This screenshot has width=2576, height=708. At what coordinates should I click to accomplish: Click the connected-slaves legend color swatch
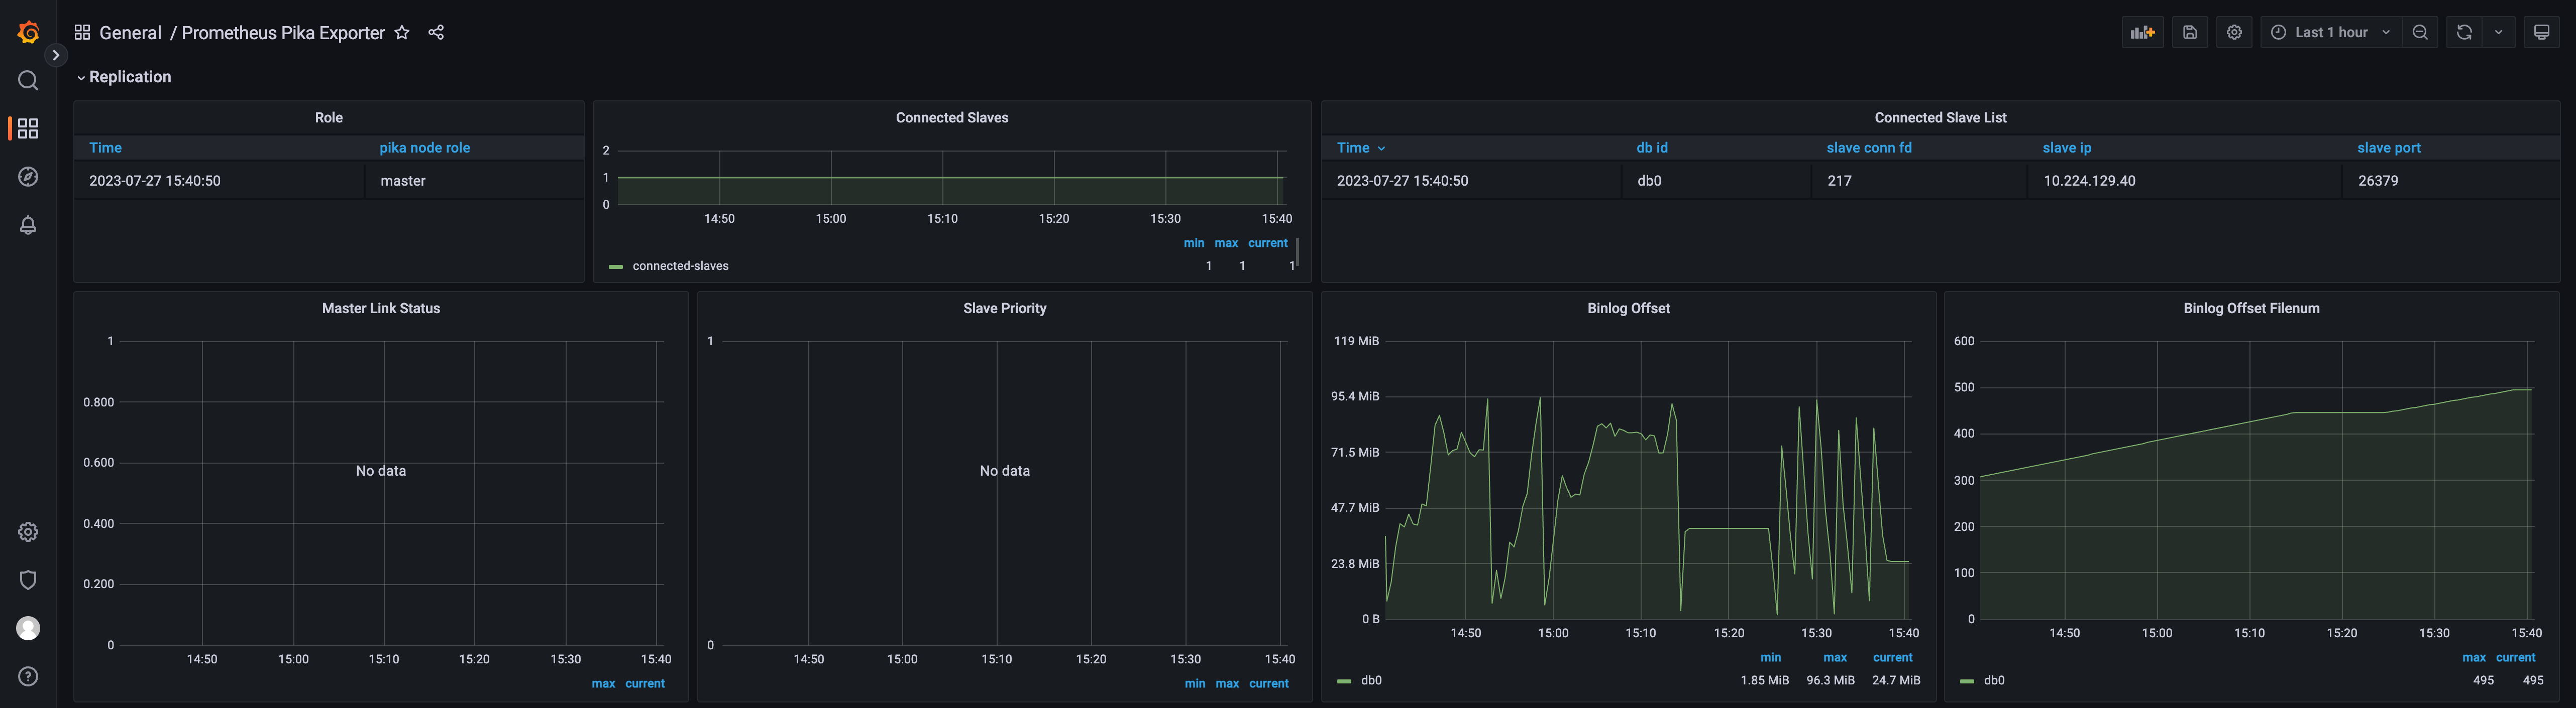[x=616, y=266]
